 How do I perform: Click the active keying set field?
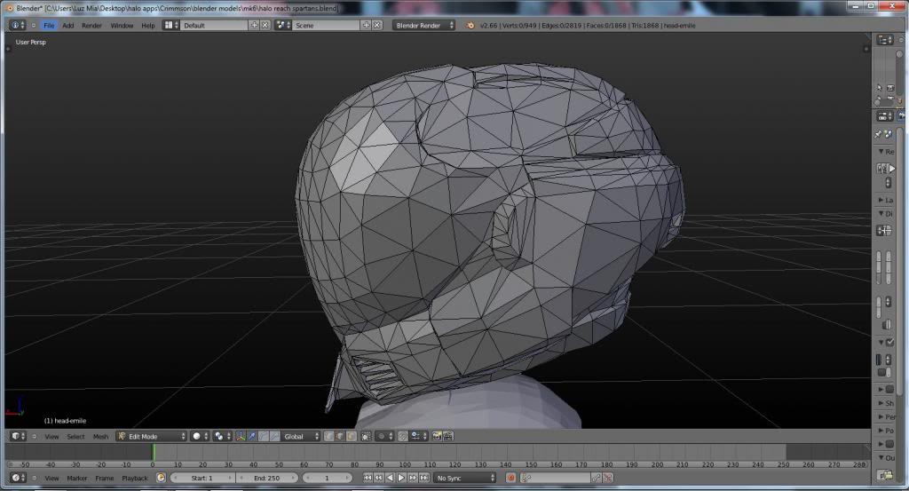pos(555,478)
